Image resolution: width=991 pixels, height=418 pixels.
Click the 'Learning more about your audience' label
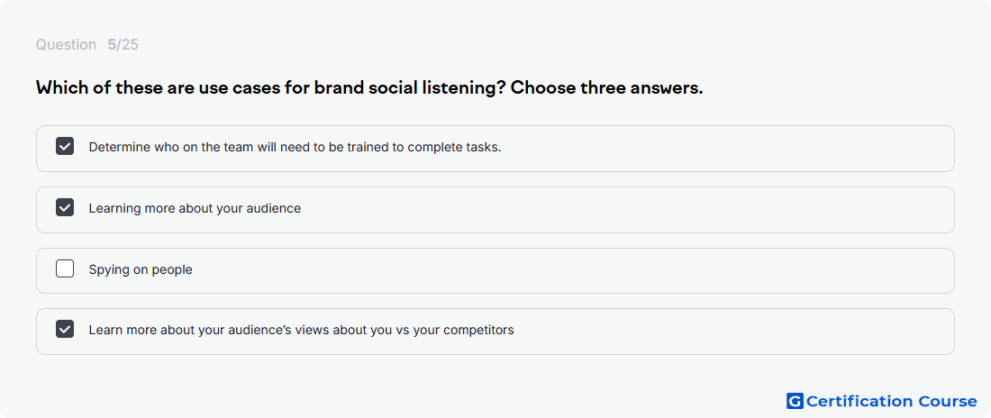pos(195,209)
